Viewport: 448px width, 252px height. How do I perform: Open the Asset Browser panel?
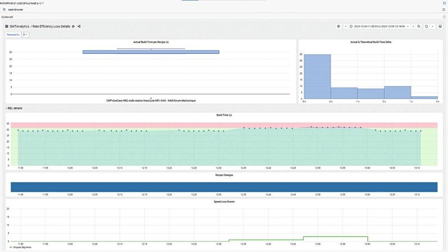16,10
